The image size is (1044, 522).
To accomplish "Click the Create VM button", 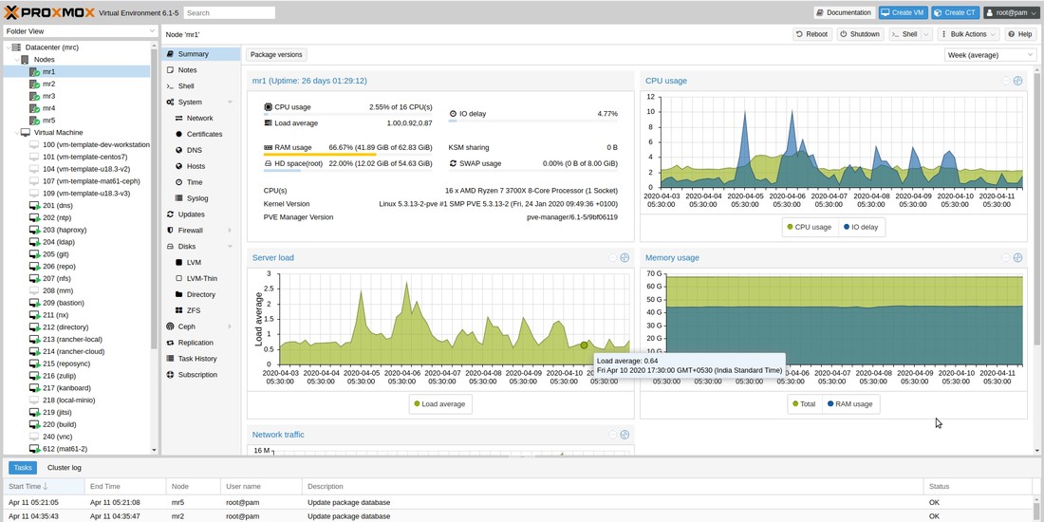I will [x=903, y=12].
